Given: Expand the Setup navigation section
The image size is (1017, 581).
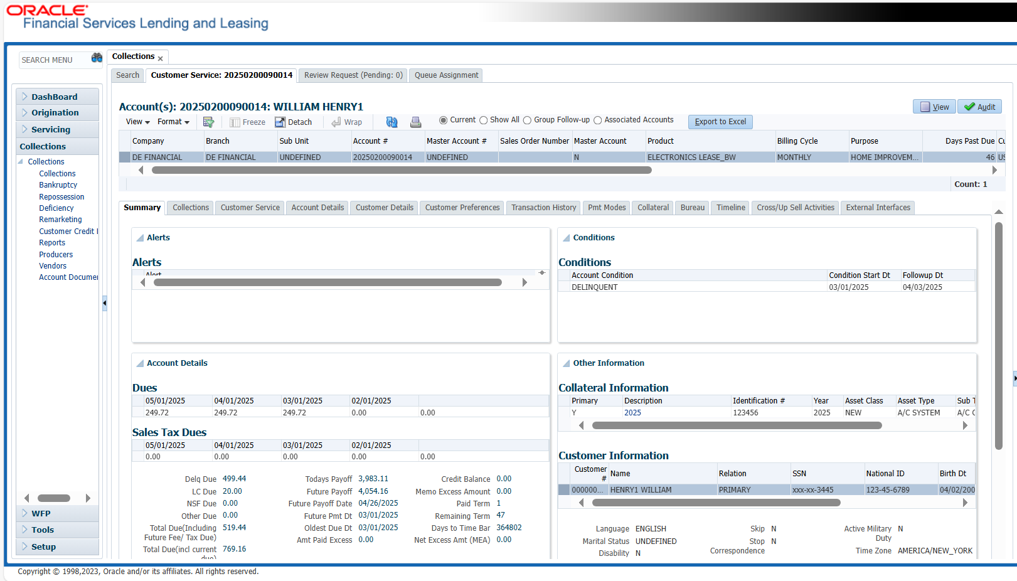Looking at the screenshot, I should (24, 546).
